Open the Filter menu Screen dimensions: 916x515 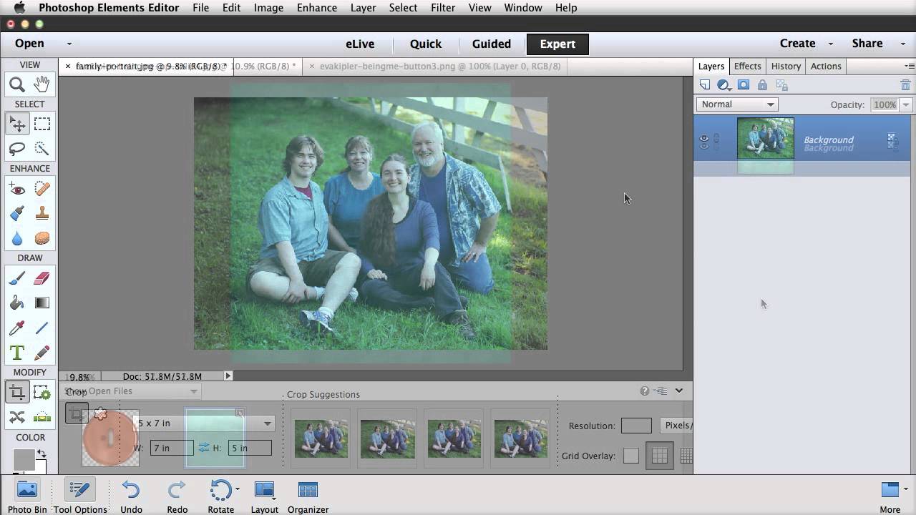pos(443,8)
